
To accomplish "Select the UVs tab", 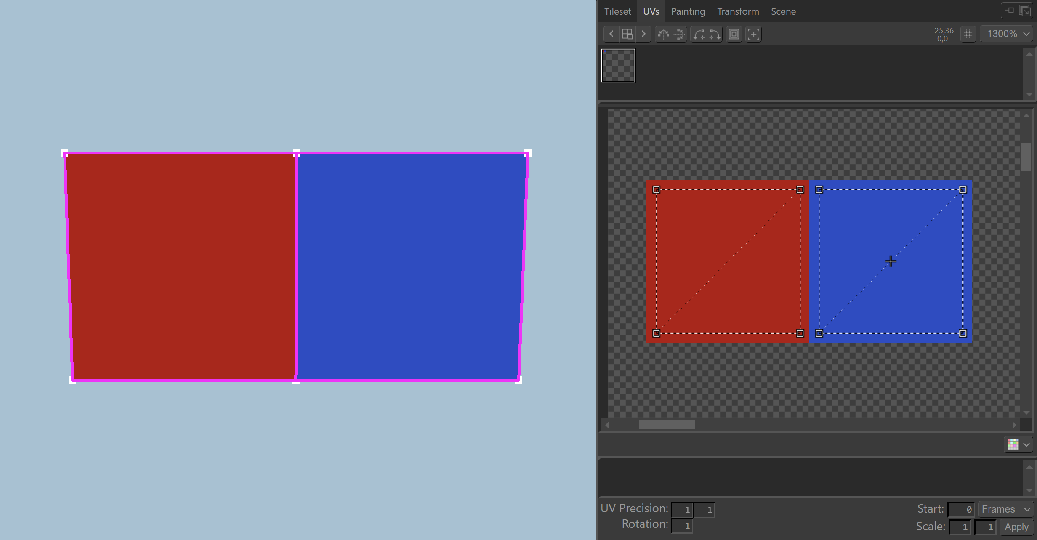I will point(651,11).
